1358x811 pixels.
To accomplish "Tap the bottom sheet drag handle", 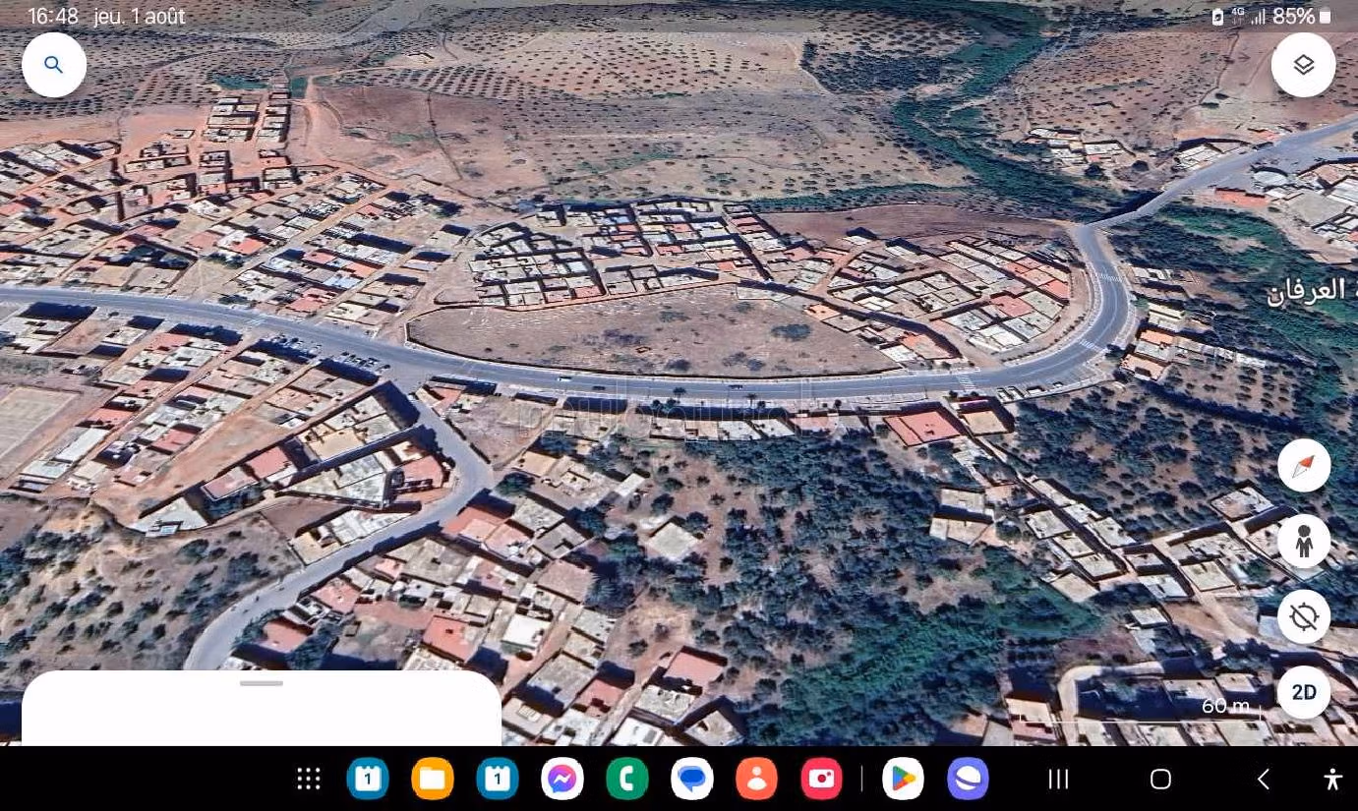I will coord(262,683).
